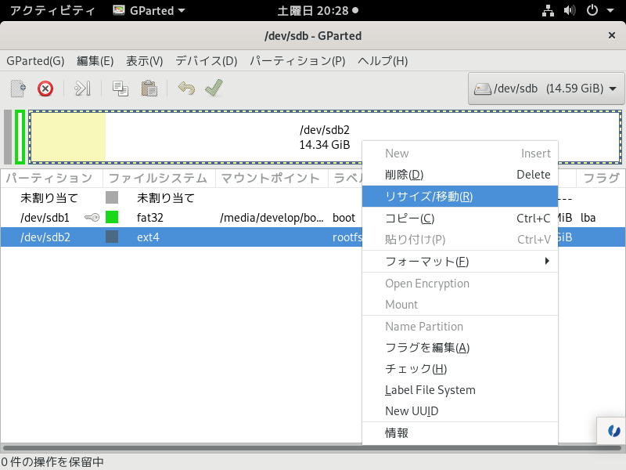The image size is (626, 470).
Task: Click the ファイルシステム column header
Action: pos(159,179)
